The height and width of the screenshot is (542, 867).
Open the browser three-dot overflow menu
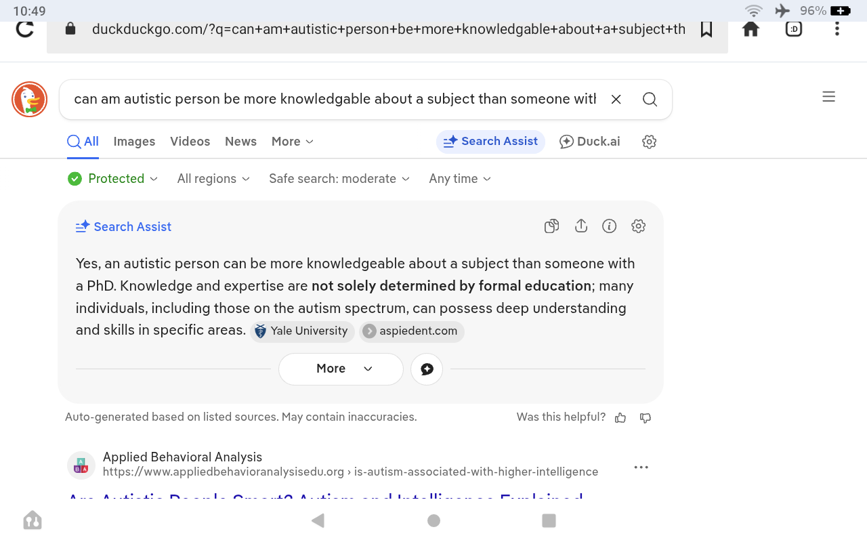tap(837, 29)
